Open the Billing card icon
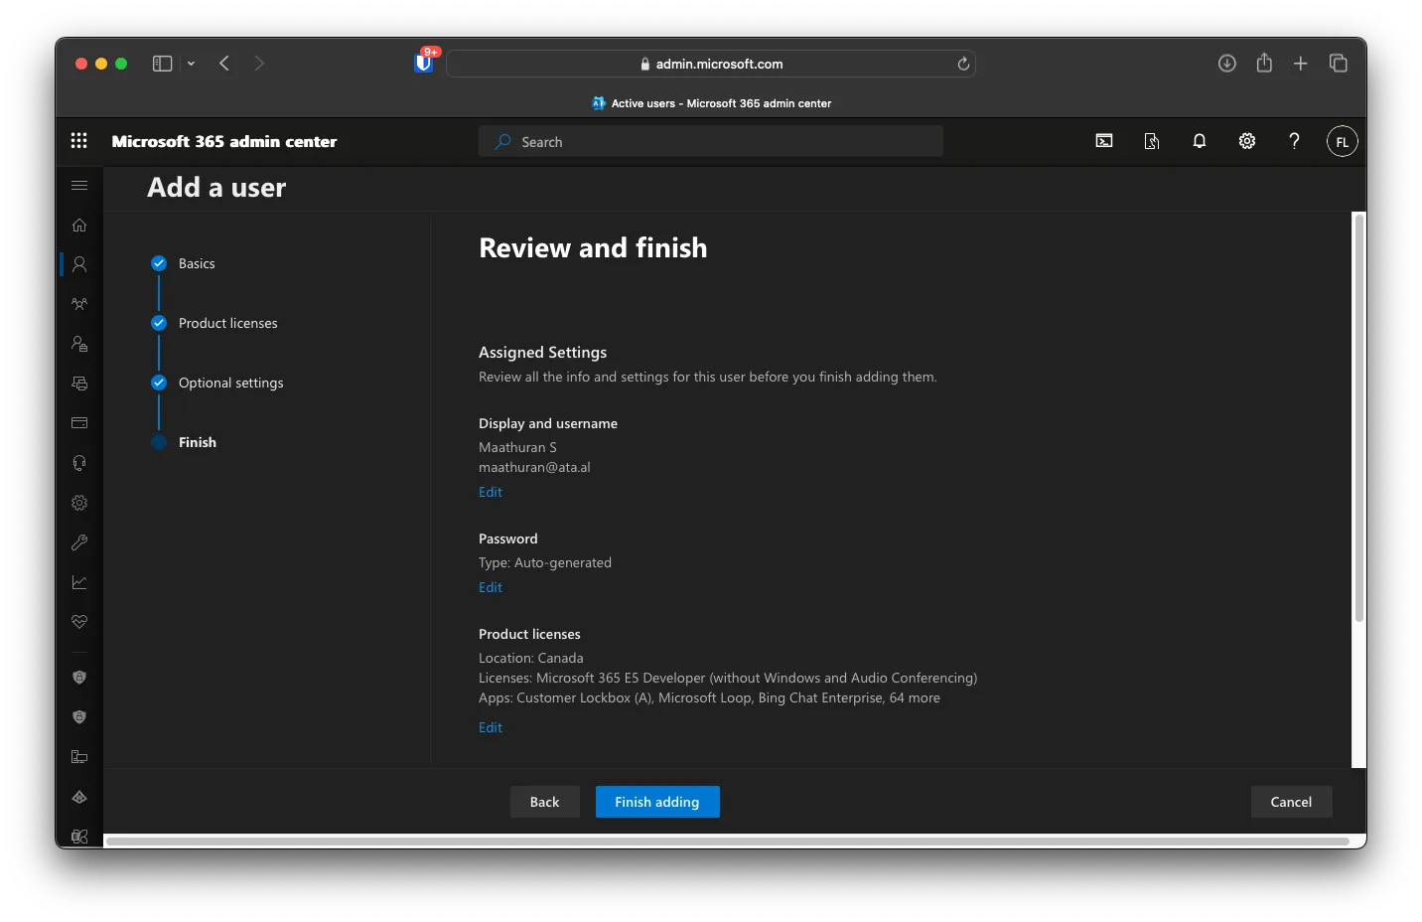1422x922 pixels. coord(79,423)
